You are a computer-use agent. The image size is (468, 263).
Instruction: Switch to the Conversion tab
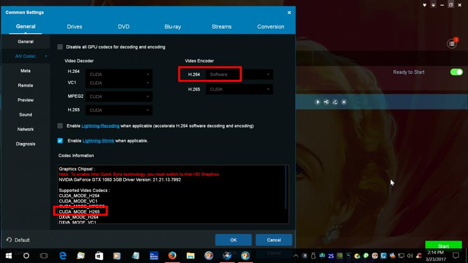271,27
